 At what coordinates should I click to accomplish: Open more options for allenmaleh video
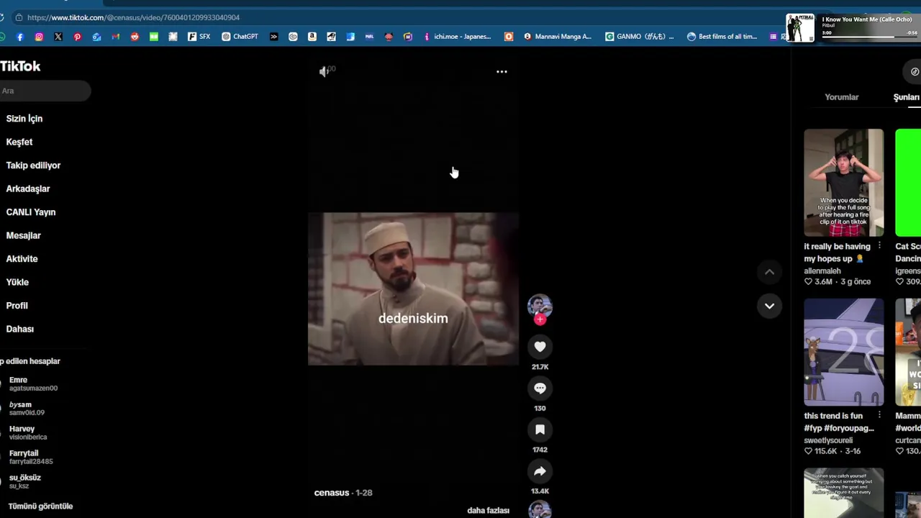coord(879,246)
